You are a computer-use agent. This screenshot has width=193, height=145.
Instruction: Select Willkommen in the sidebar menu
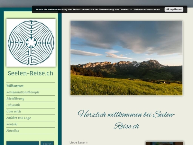click(15, 86)
